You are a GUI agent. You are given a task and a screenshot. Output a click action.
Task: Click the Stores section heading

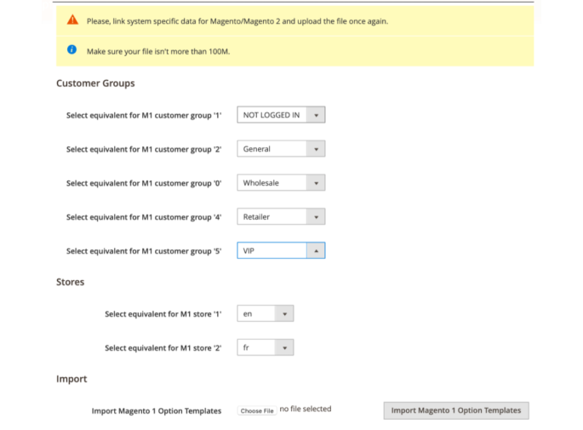(70, 282)
